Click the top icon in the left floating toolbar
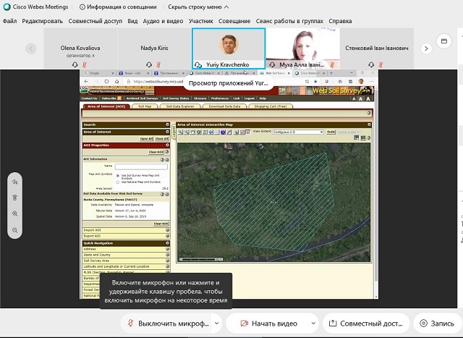 (14, 181)
